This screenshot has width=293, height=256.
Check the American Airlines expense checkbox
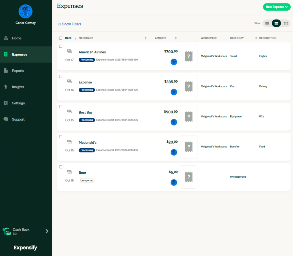click(x=60, y=46)
